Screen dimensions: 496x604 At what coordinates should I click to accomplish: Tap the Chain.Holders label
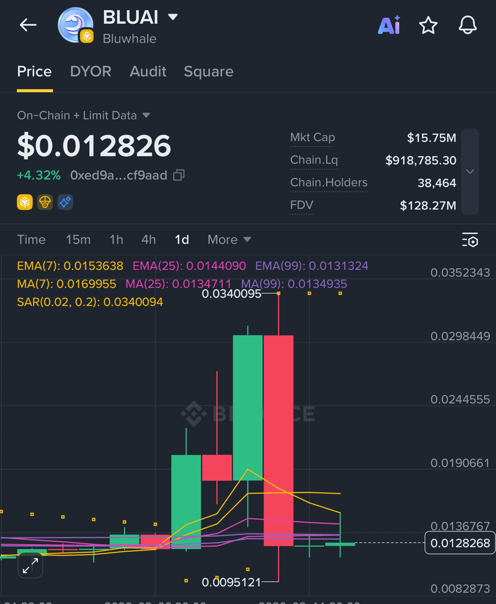tap(329, 182)
